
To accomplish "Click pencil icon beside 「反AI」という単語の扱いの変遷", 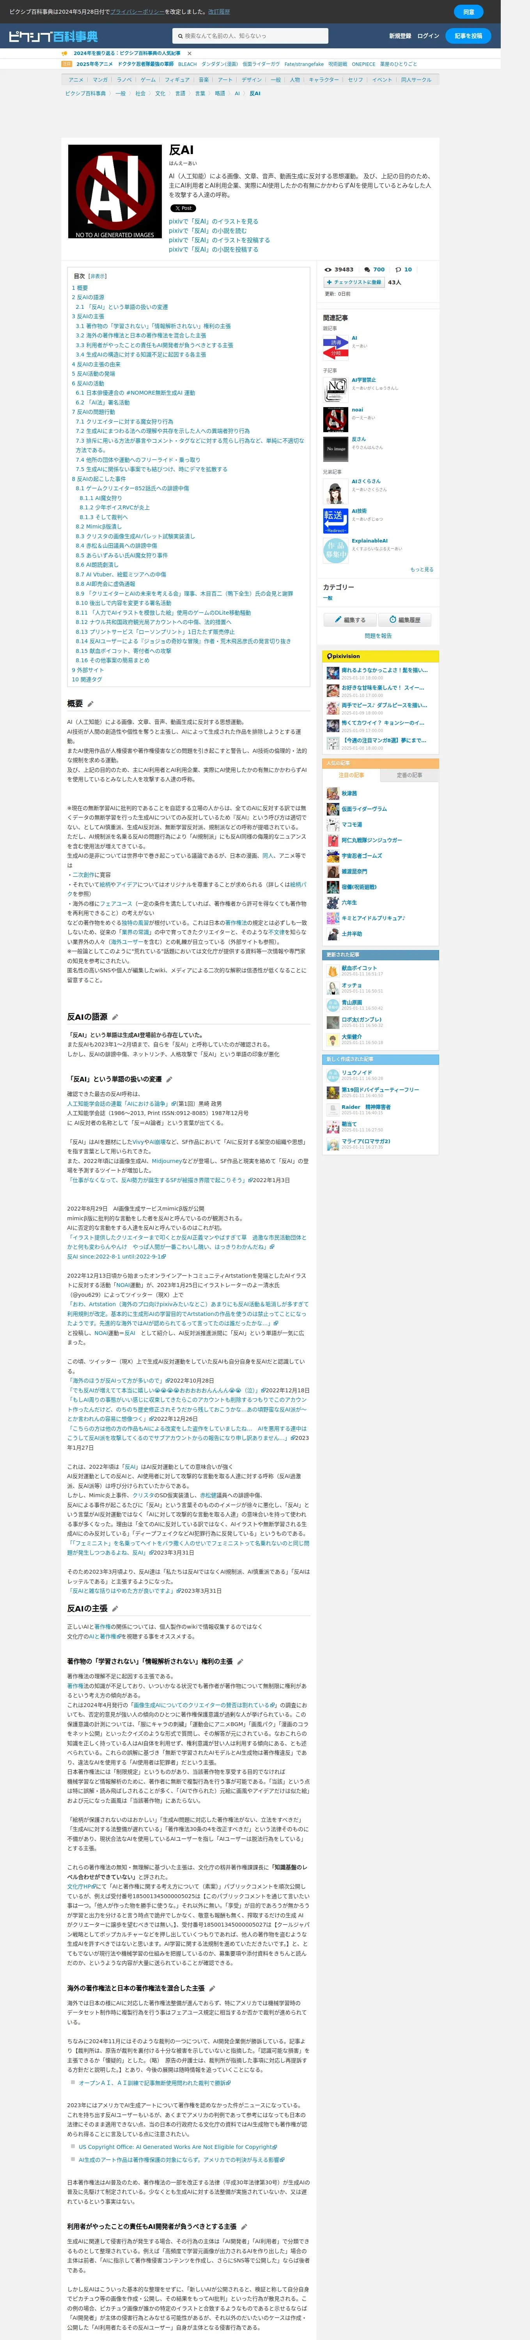I will point(169,1079).
